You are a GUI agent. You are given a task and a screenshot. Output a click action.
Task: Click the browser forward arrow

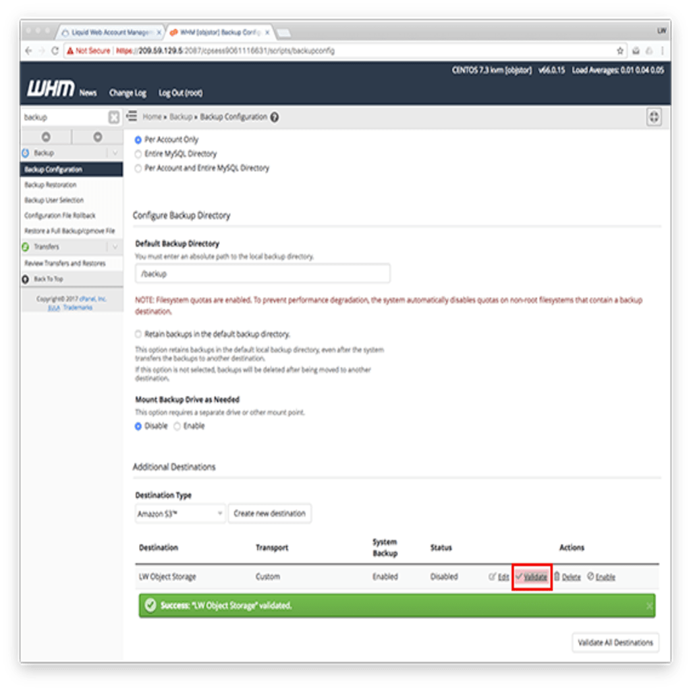point(41,51)
